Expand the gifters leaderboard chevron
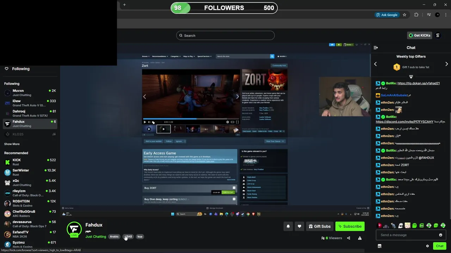Viewport: 451px width, 253px height. pyautogui.click(x=411, y=76)
